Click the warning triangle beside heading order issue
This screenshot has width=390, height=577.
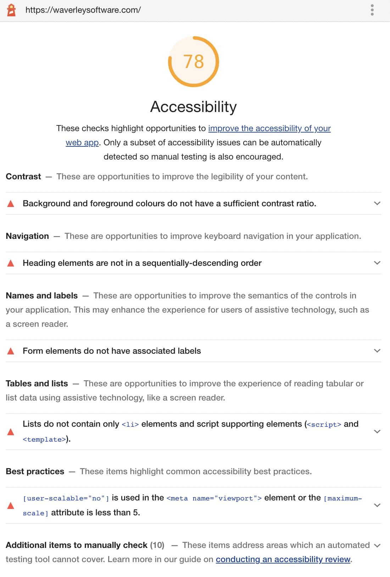(11, 263)
